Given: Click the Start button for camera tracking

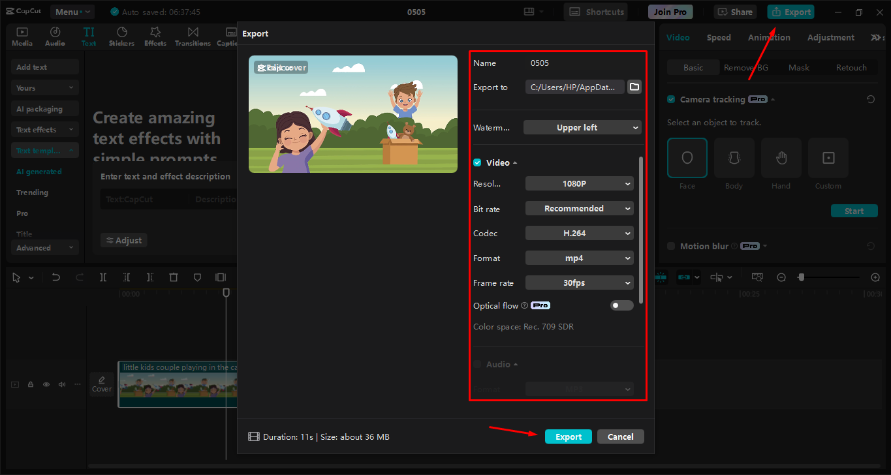Looking at the screenshot, I should [x=854, y=210].
